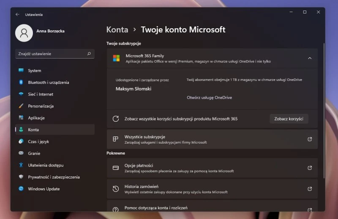
Task: Open external link icon for Opcje płatności
Action: point(310,168)
